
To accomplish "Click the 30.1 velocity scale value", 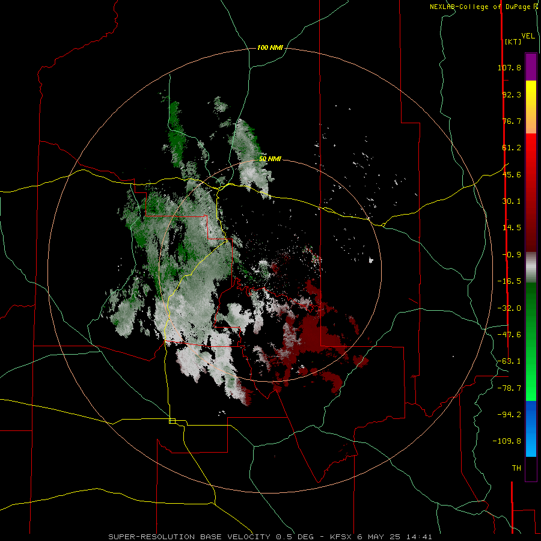I will point(512,201).
